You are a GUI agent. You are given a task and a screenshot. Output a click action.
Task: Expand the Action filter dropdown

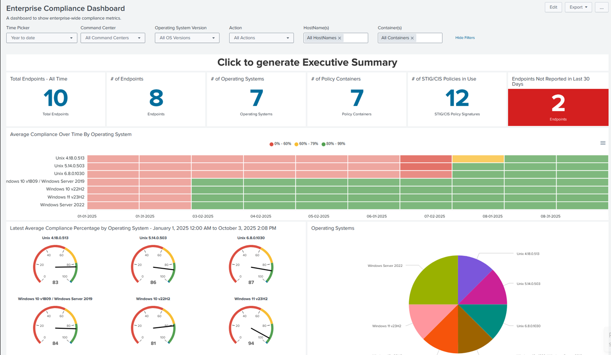(x=261, y=38)
